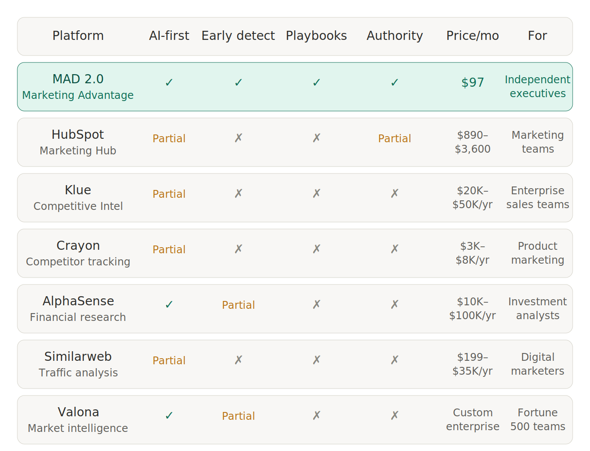This screenshot has height=451, width=590.
Task: Click the Playbooks column header
Action: click(x=316, y=36)
